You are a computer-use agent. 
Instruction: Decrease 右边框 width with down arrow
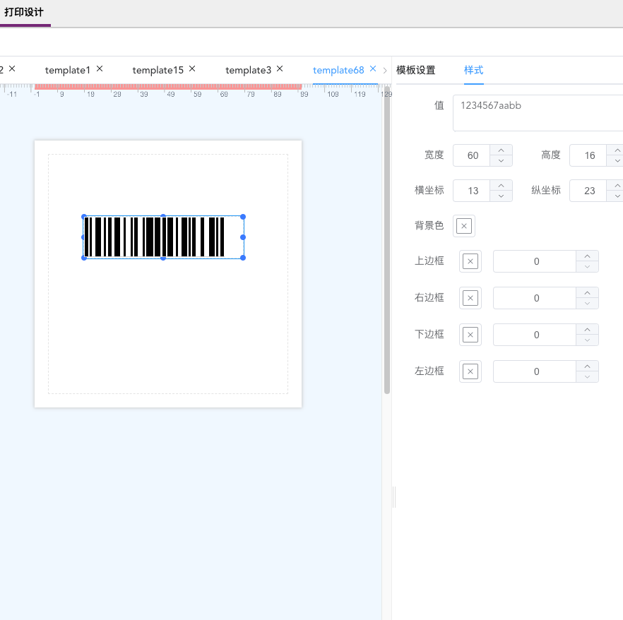pyautogui.click(x=587, y=304)
